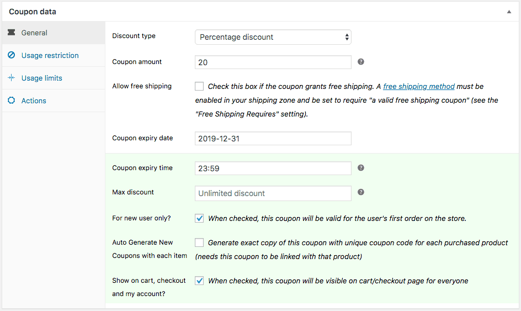This screenshot has height=311, width=521.
Task: Uncheck the For new user only checkbox
Action: point(199,218)
